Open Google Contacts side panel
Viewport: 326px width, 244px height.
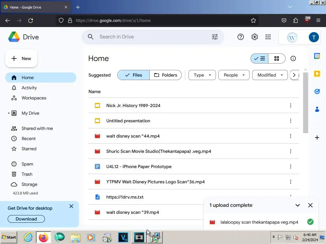click(317, 109)
